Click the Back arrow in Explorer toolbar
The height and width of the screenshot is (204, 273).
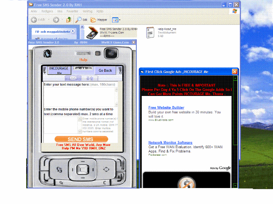tap(34, 20)
